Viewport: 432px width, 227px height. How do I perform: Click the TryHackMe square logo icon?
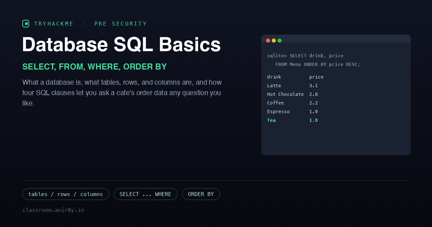click(26, 24)
